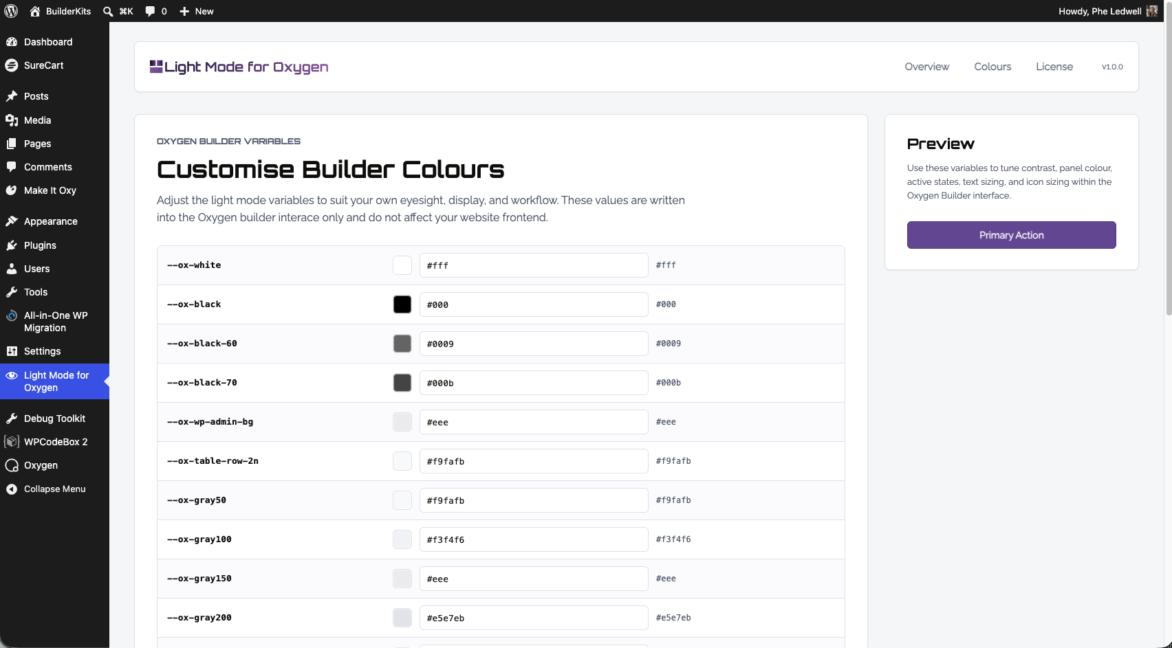Open the --ox-gray150 colour swatch
Image resolution: width=1172 pixels, height=648 pixels.
click(x=402, y=579)
